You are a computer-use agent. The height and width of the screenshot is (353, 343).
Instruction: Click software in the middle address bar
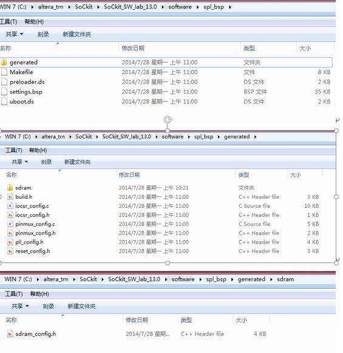172,137
